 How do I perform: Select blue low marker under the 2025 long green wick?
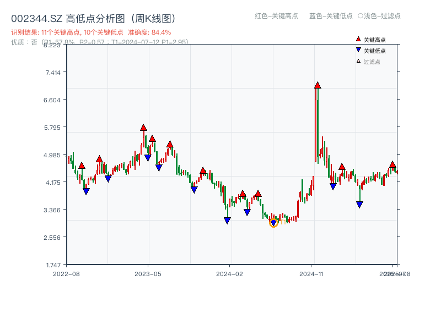[x=359, y=205]
